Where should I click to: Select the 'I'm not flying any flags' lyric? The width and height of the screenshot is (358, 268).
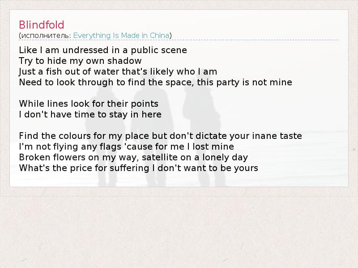point(126,147)
